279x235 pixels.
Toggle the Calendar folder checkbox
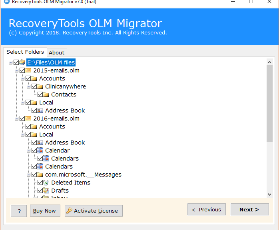[34, 151]
